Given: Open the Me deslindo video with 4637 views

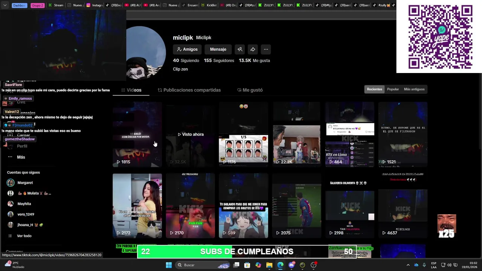Looking at the screenshot, I should pos(403,206).
